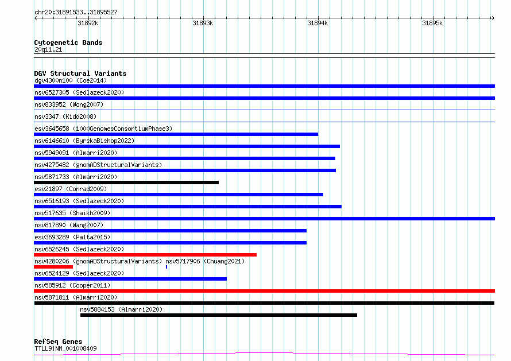Open the nsv517635 (Shaikh2009) label

(72, 213)
